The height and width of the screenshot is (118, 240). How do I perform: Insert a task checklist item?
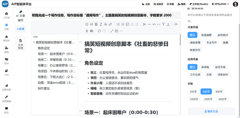(x=127, y=24)
